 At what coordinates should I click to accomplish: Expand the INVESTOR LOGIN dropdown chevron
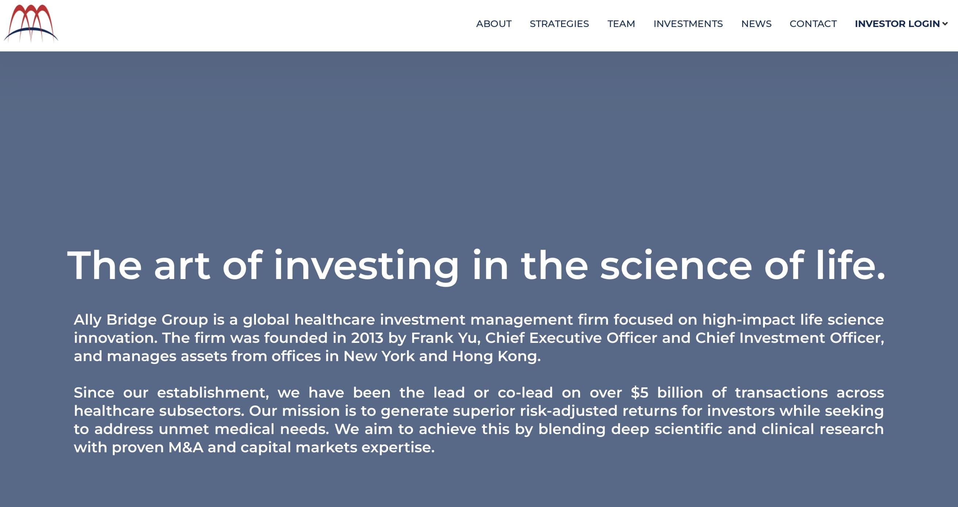pyautogui.click(x=945, y=24)
